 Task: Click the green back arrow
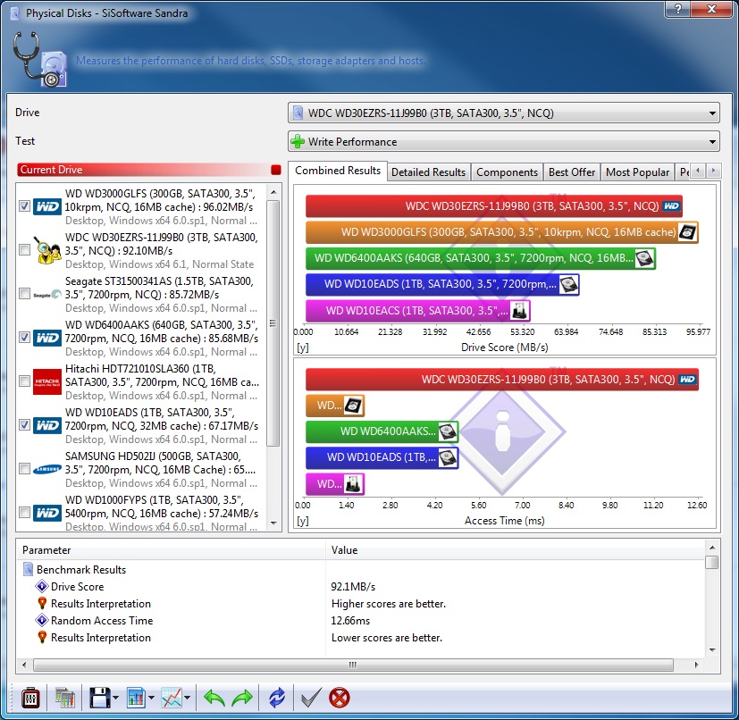click(214, 698)
